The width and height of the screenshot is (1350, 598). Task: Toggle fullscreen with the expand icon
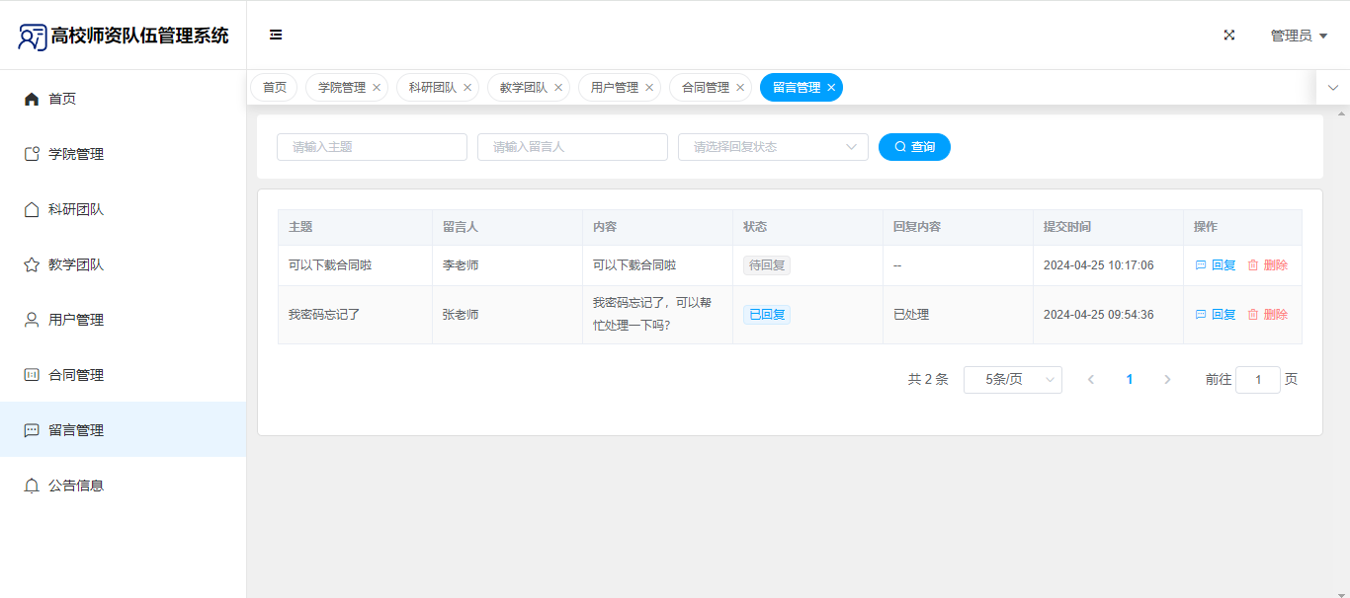1229,35
